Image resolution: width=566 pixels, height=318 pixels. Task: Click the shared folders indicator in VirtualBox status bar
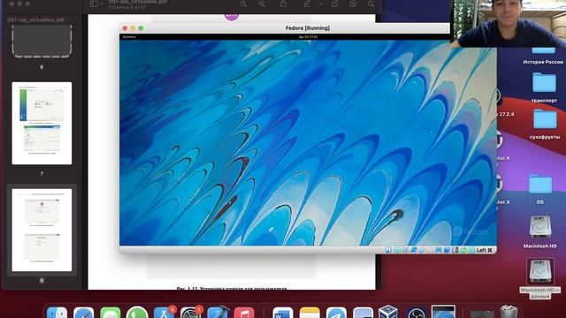[431, 250]
